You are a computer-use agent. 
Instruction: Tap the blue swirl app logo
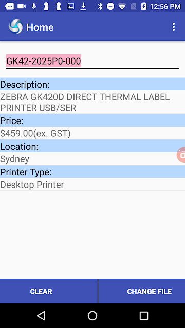15,27
